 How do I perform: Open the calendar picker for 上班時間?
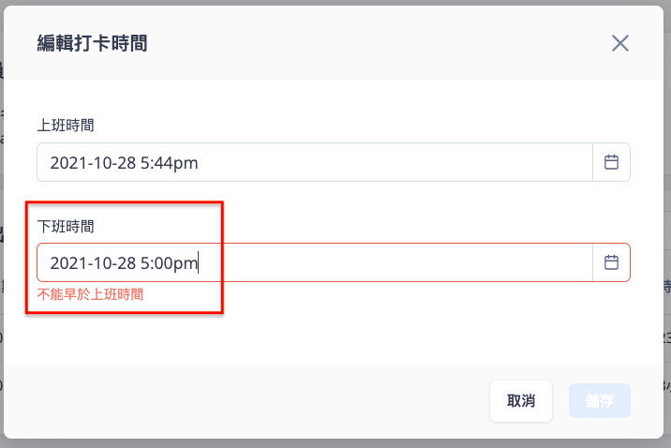[x=611, y=162]
